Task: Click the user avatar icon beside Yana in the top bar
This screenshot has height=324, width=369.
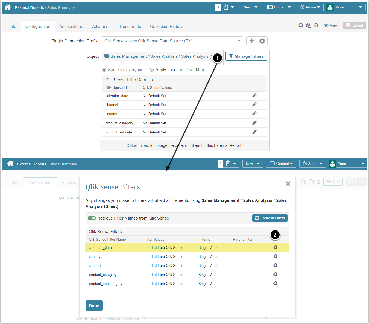Action: 330,7
